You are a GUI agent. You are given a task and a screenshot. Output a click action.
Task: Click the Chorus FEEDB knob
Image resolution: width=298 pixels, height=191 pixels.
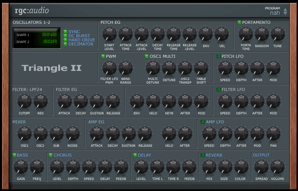tap(121, 167)
